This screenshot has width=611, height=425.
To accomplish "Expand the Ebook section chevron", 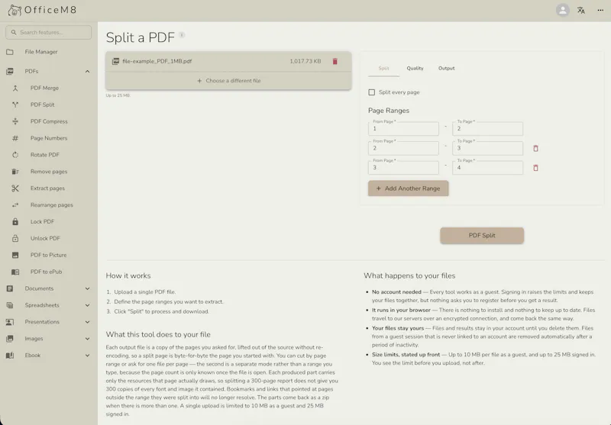I will (87, 356).
